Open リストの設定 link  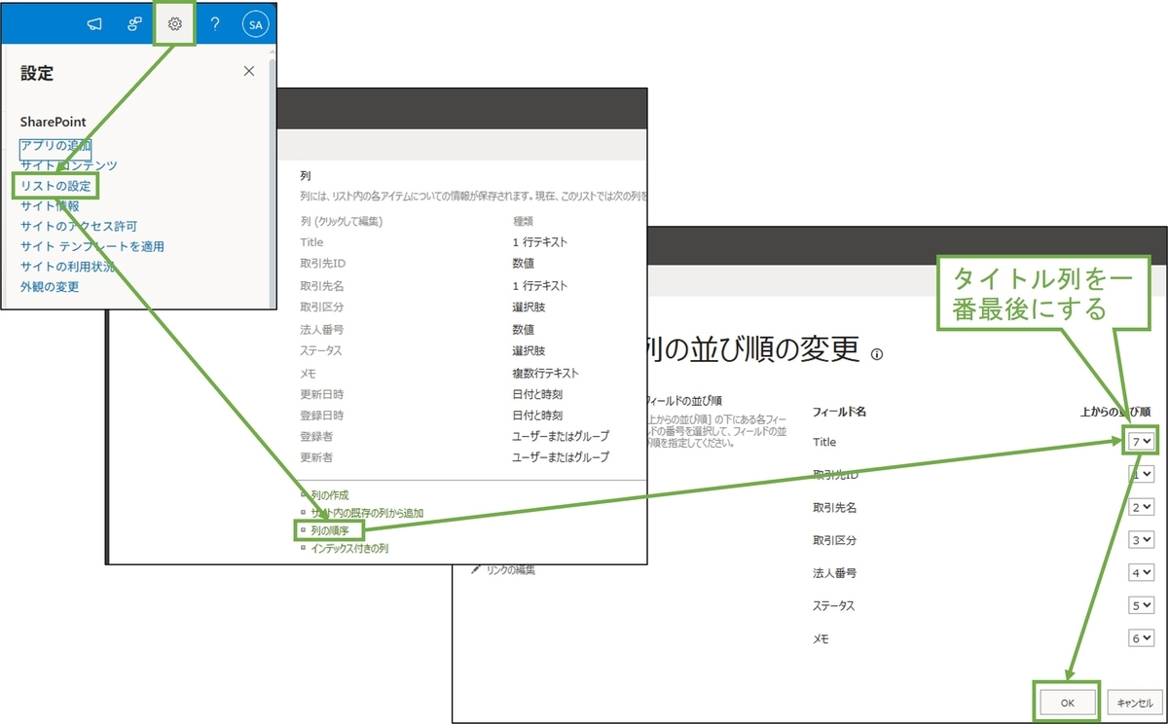57,185
